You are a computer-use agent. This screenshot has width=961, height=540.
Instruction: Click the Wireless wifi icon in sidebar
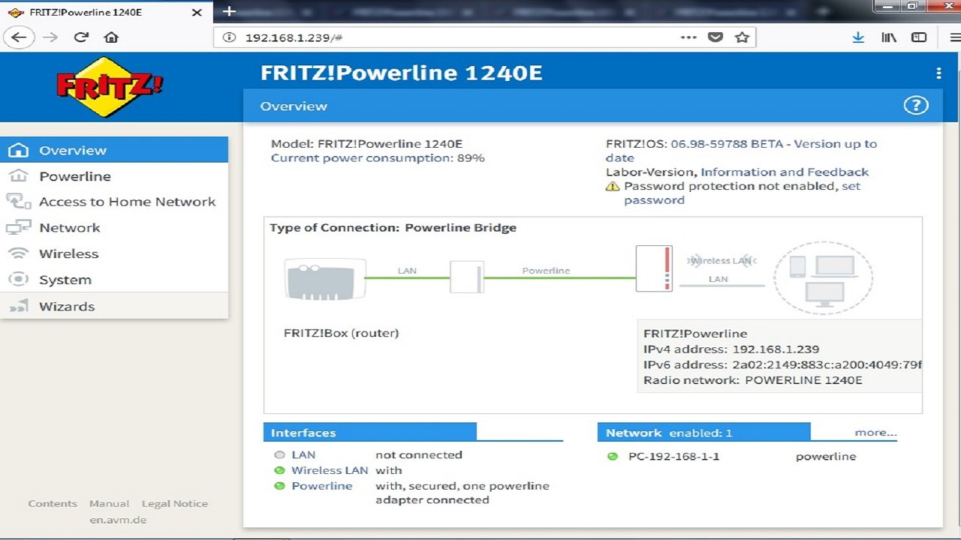click(18, 253)
